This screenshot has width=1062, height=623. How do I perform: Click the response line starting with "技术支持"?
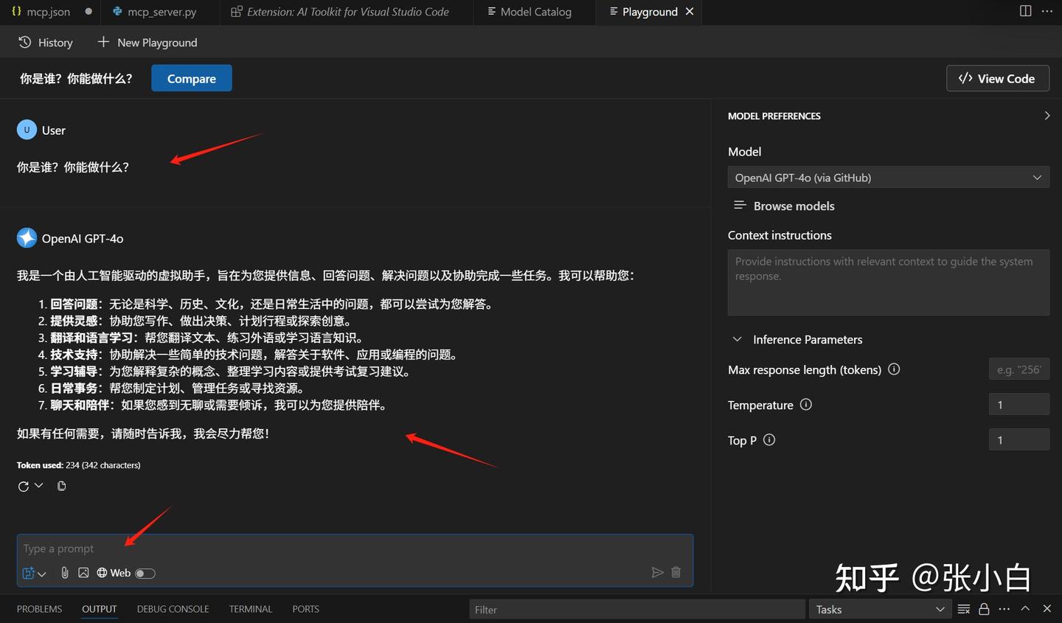pyautogui.click(x=255, y=355)
